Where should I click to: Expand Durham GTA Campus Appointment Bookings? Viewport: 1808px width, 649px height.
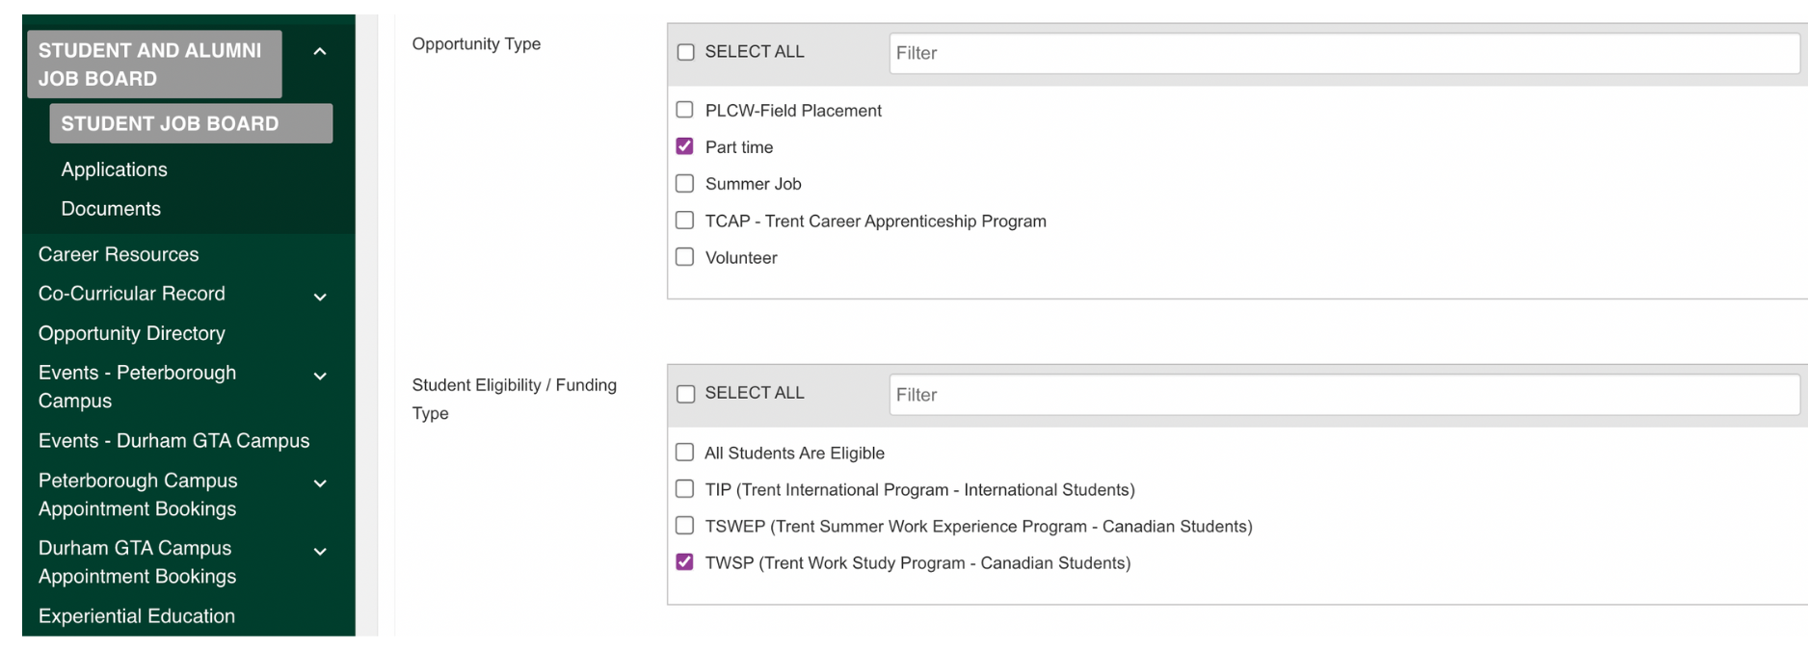[320, 551]
